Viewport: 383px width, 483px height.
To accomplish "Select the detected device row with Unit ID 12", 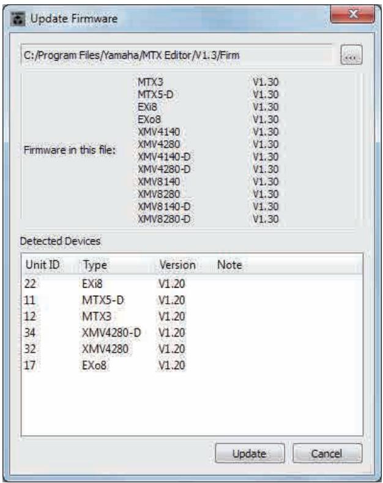I will coord(192,316).
